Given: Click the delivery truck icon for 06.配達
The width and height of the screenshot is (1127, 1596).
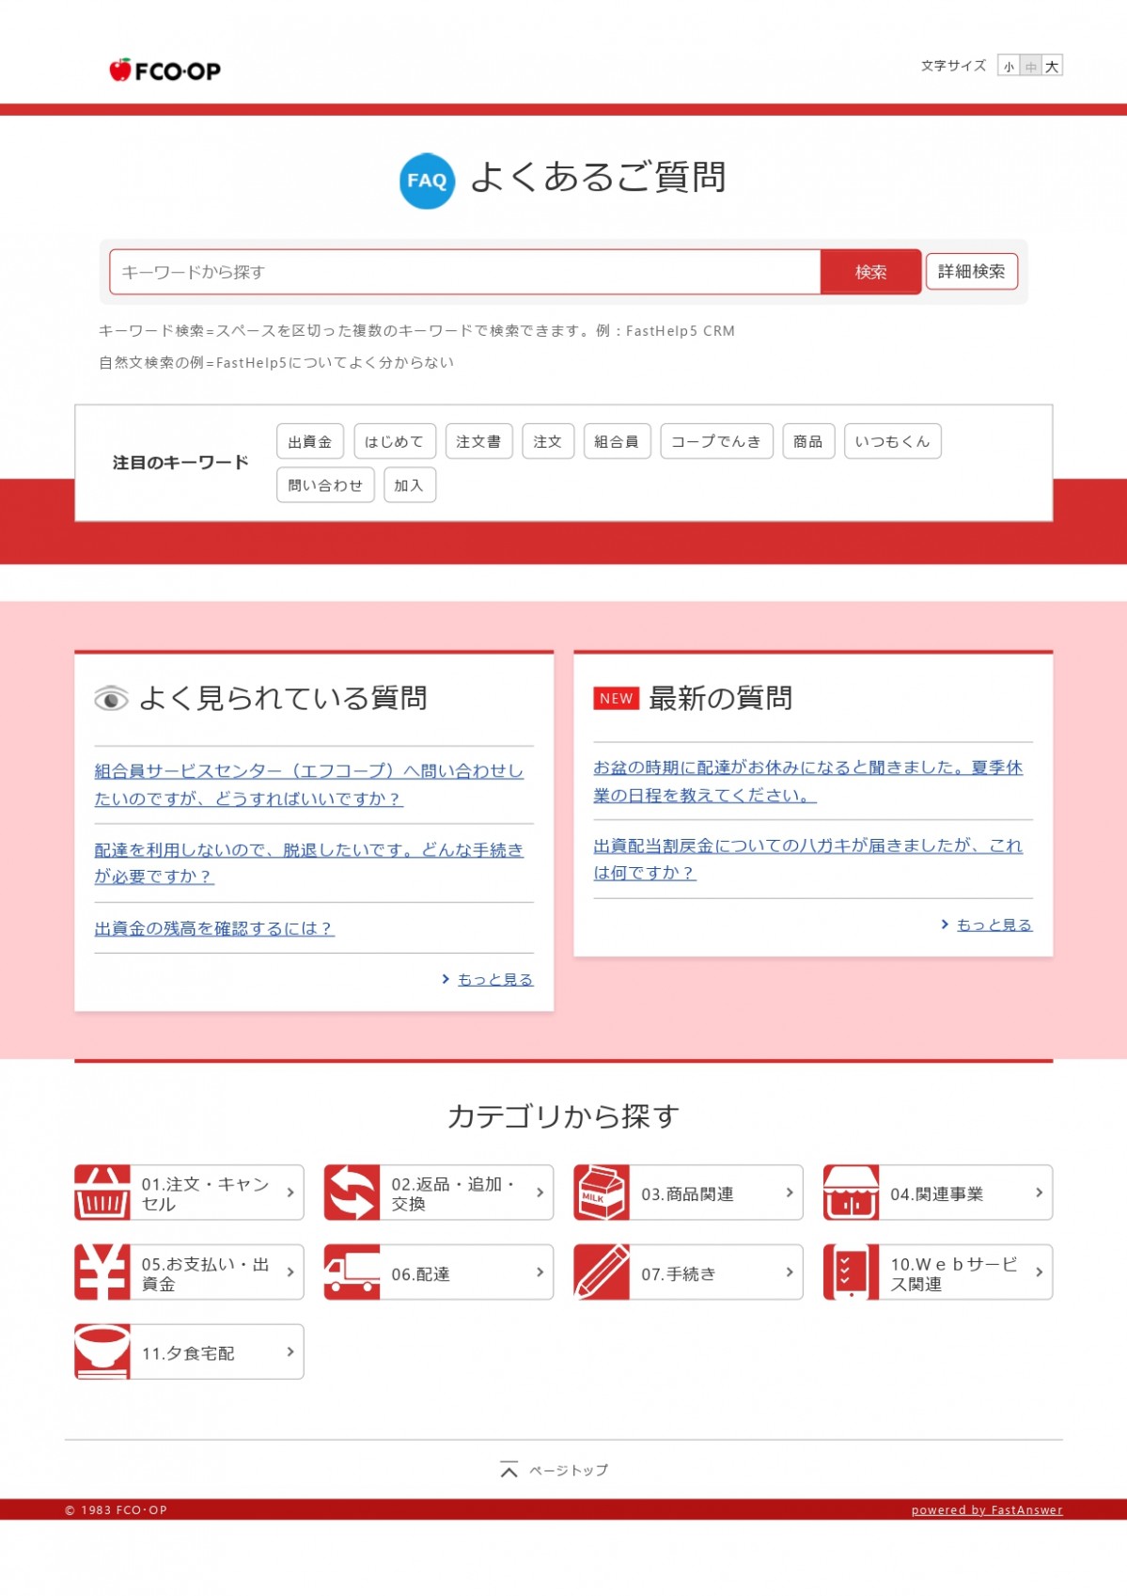Looking at the screenshot, I should (x=352, y=1272).
